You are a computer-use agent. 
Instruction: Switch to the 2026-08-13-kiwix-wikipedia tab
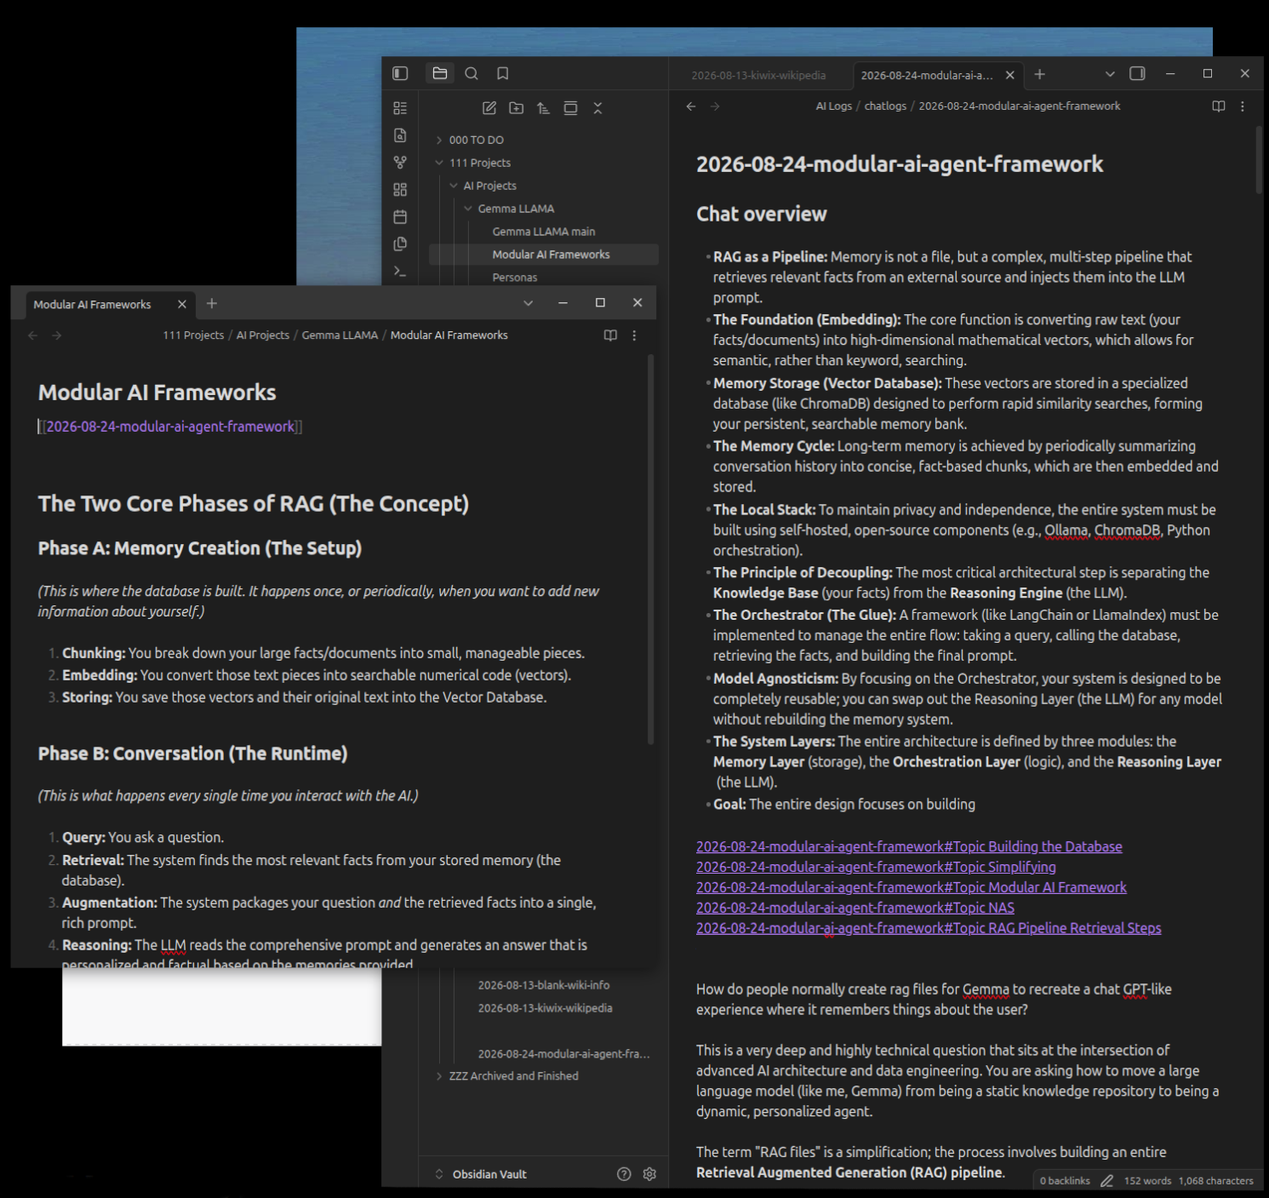pos(758,75)
